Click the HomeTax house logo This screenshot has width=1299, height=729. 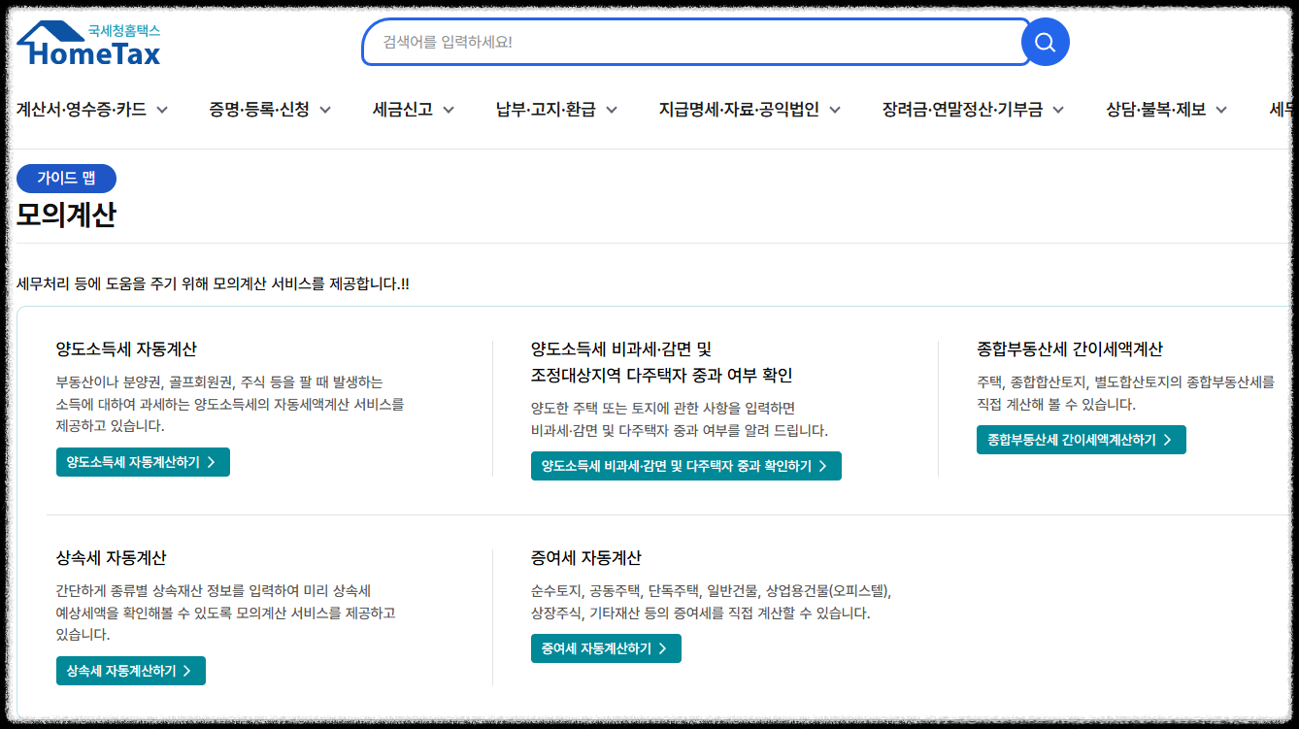88,41
